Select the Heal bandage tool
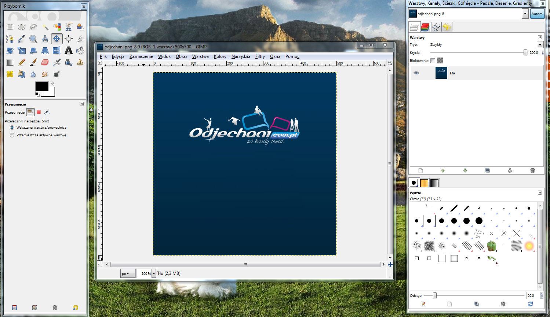Viewport: 550px width, 317px height. tap(10, 74)
